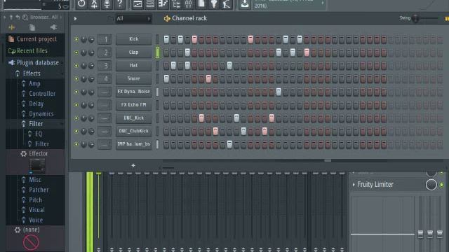Click the microphone recording icon

107,3
